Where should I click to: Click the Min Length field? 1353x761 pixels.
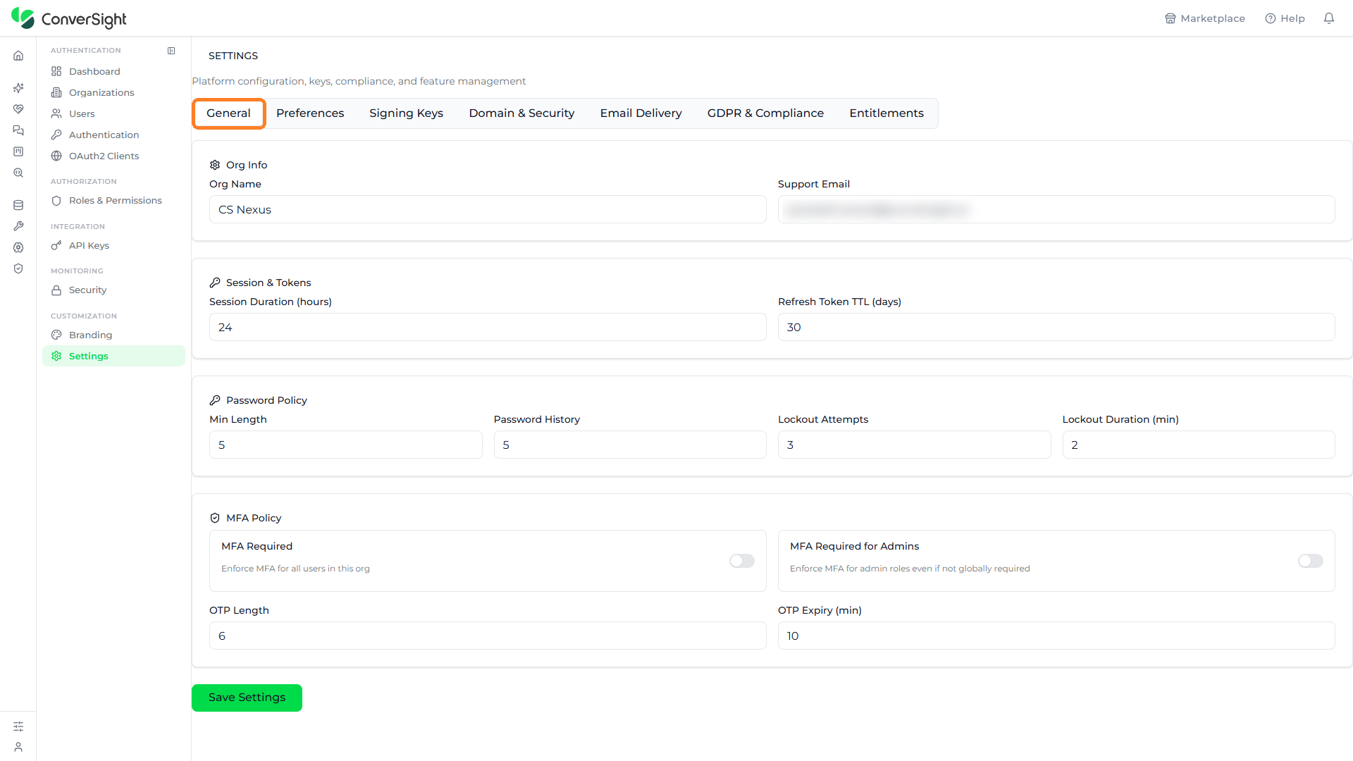(345, 445)
